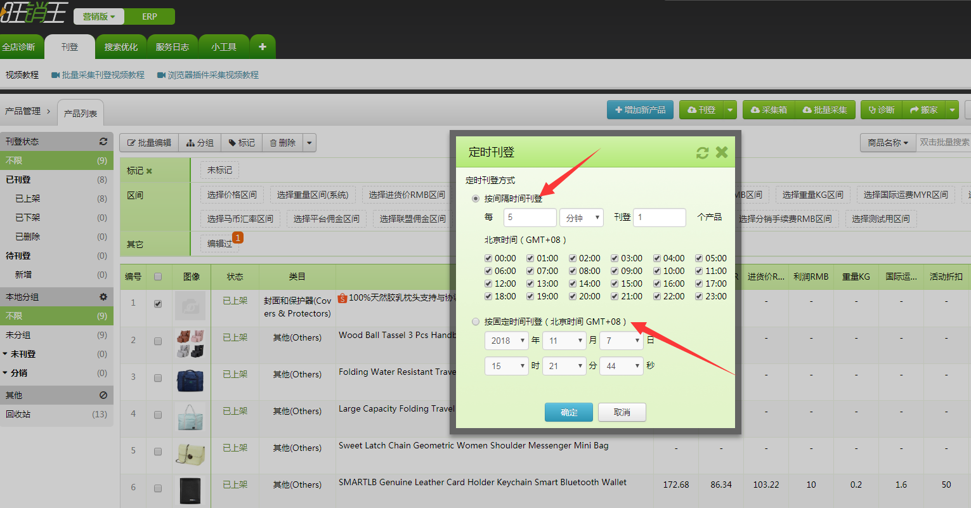The image size is (971, 508).
Task: Click the 刊登 product count input field
Action: (660, 218)
